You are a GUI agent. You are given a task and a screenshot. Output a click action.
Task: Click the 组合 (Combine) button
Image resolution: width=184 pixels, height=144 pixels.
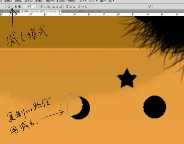[30, 6]
